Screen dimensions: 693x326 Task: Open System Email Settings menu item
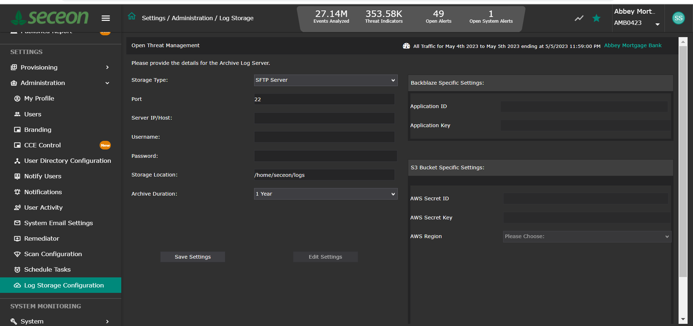tap(58, 223)
